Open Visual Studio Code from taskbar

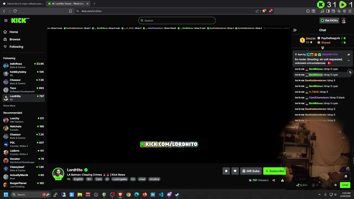tap(161, 195)
